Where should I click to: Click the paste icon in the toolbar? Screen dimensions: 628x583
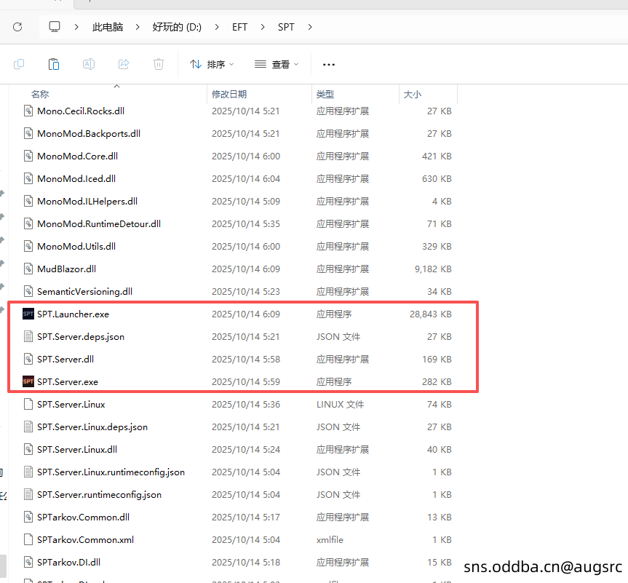point(54,64)
